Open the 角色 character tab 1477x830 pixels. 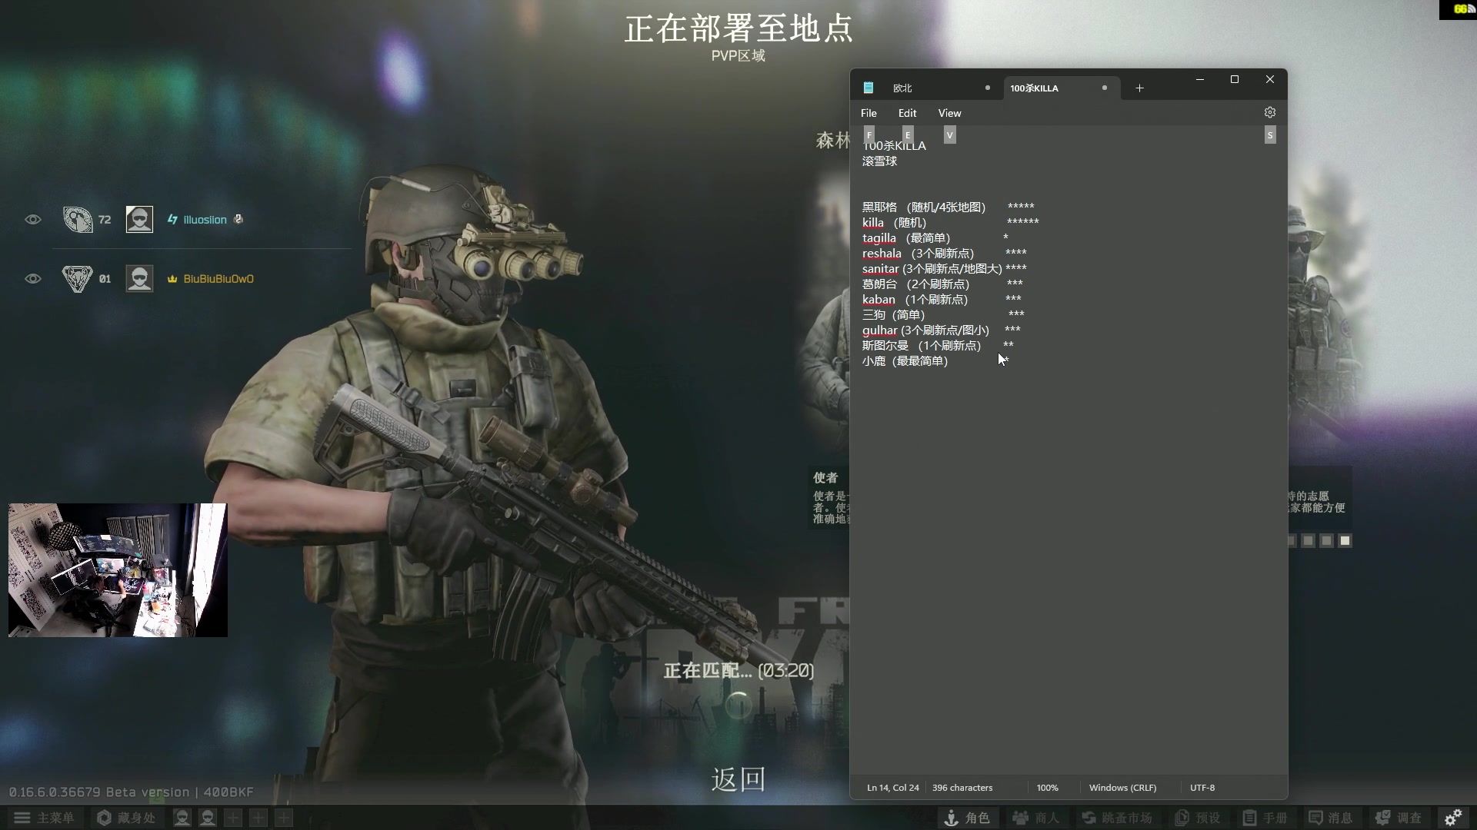point(968,818)
